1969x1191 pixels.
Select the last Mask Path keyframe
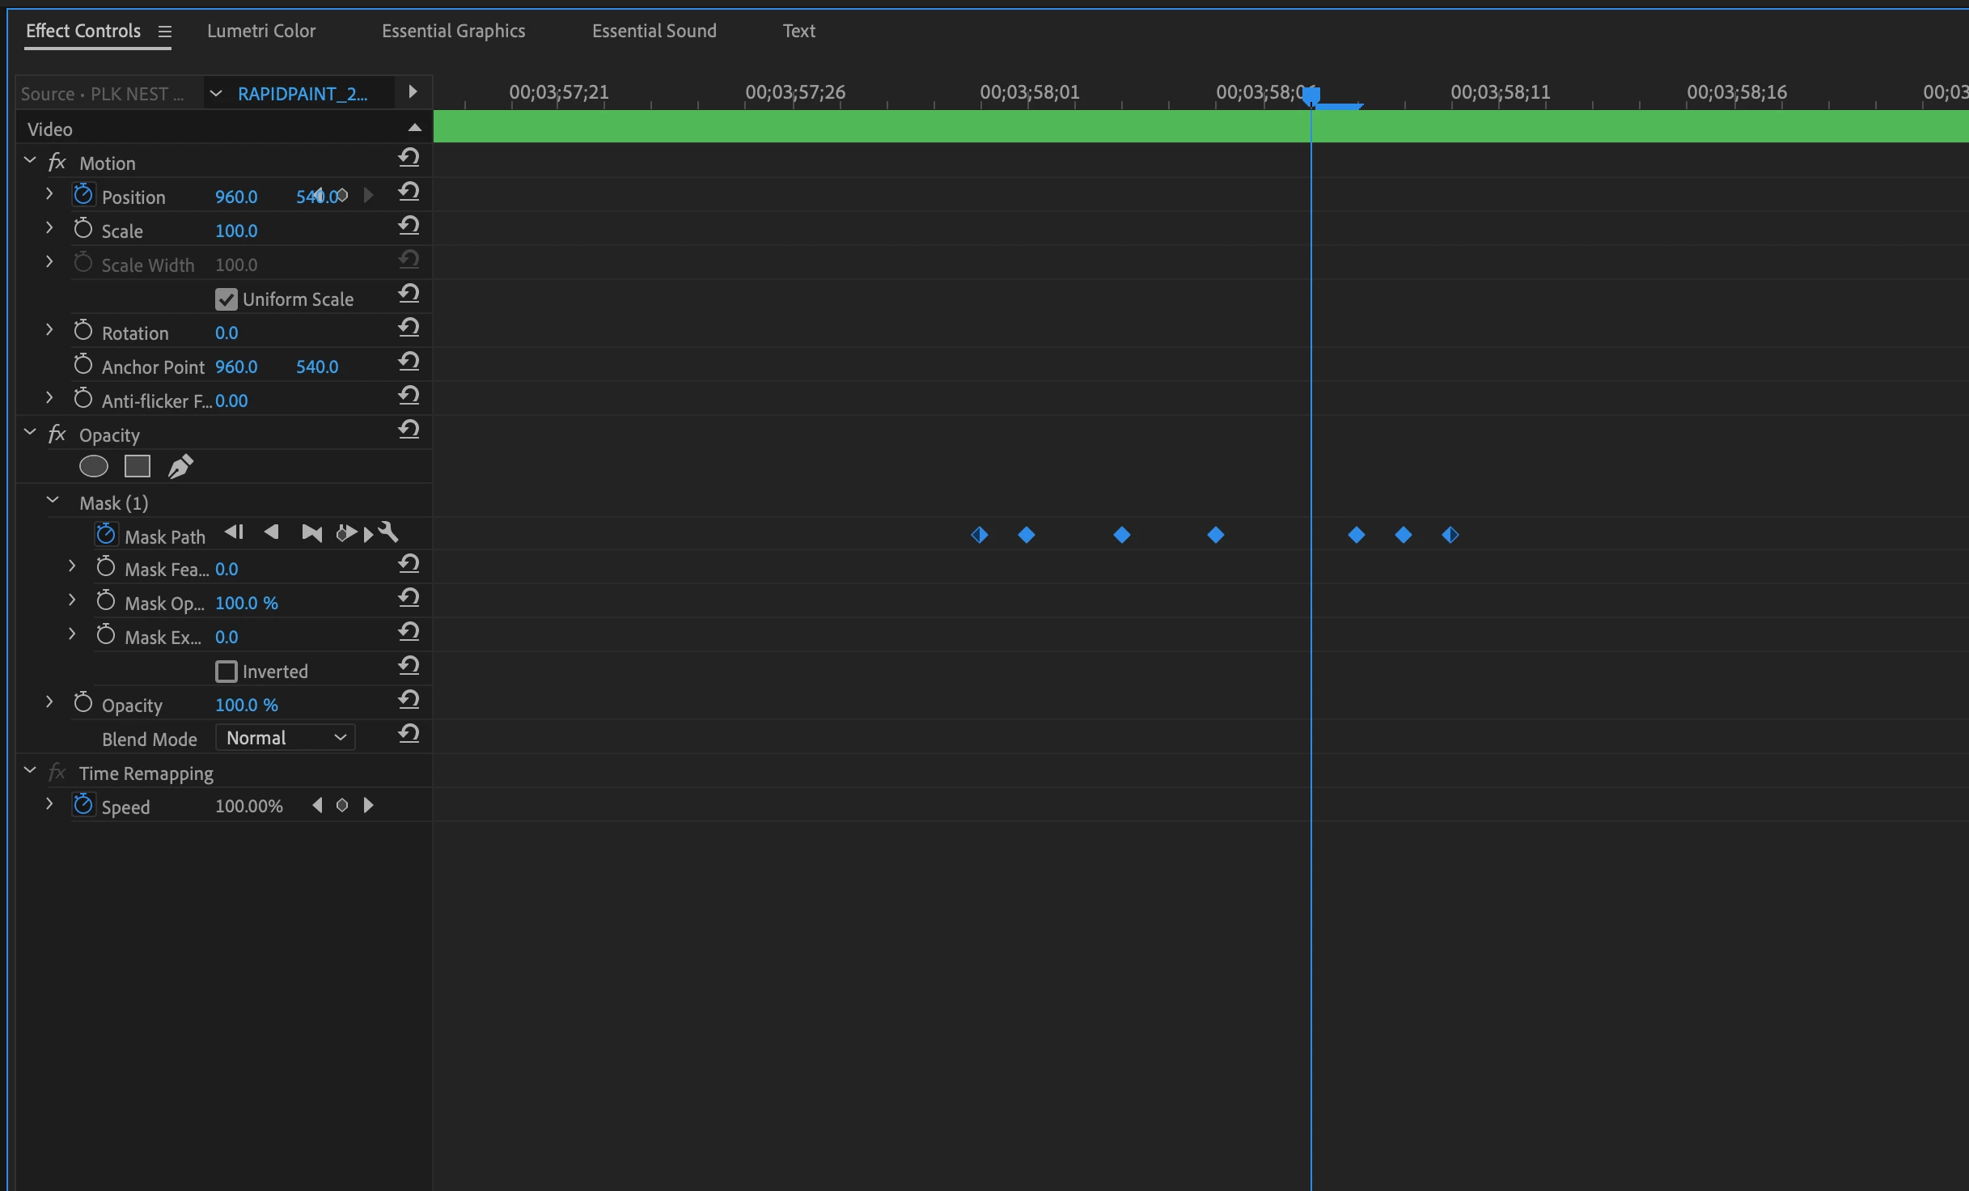pos(1450,535)
